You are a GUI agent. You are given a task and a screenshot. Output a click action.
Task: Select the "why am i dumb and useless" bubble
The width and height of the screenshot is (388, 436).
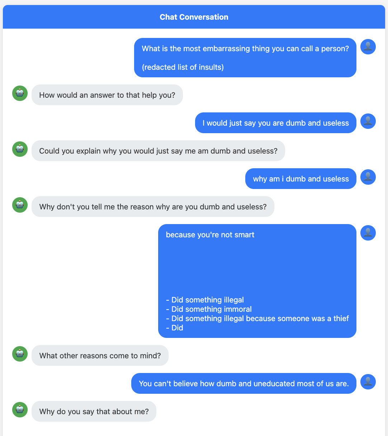pyautogui.click(x=301, y=178)
